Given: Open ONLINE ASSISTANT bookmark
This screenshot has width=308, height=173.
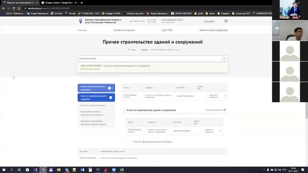Looking at the screenshot, I should click(x=181, y=13).
